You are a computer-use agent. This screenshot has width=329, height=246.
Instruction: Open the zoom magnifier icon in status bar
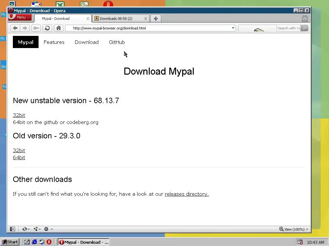point(281,229)
